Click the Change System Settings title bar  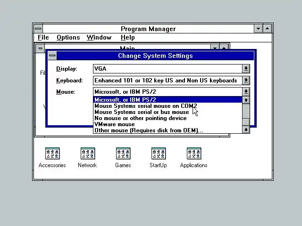click(x=155, y=56)
